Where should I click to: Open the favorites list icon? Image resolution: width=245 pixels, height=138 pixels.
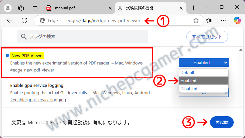[x=209, y=20]
